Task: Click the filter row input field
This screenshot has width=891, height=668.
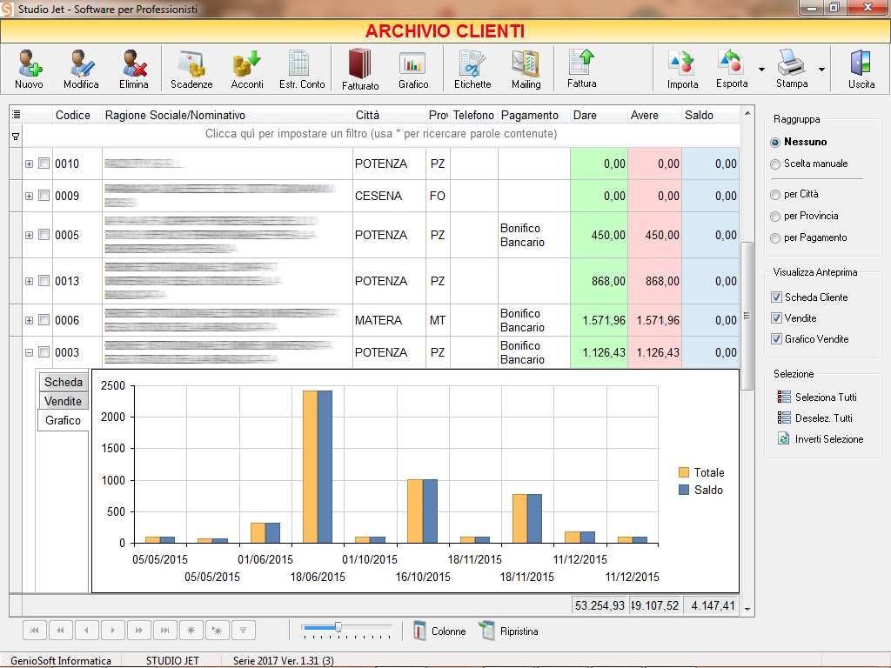Action: pyautogui.click(x=381, y=134)
